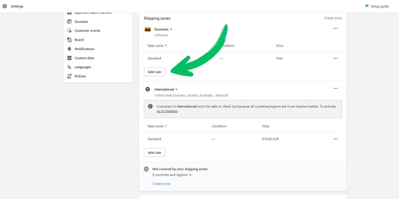This screenshot has width=399, height=199.
Task: Click the Shipping zones heading
Action: 157,18
